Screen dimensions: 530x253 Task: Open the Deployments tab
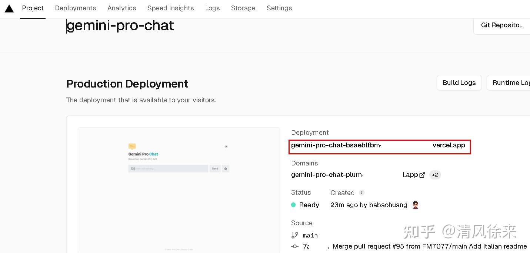76,8
